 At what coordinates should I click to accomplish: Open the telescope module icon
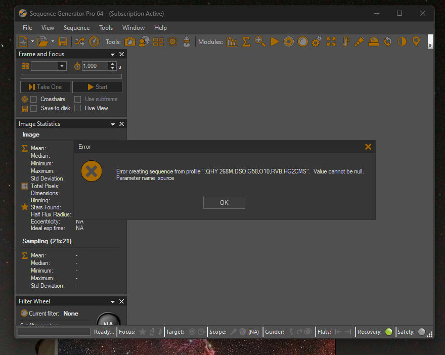pyautogui.click(x=360, y=41)
